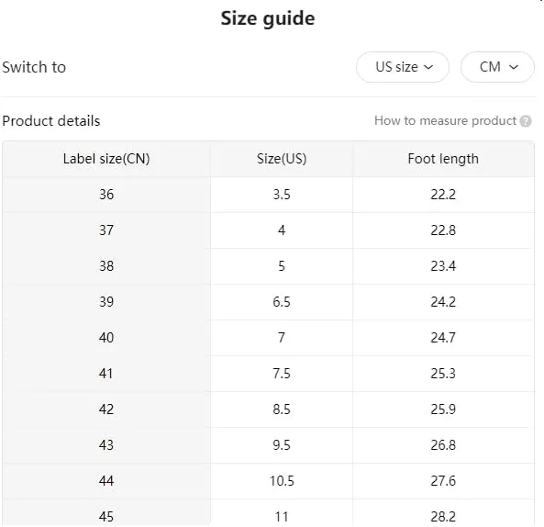Open the US size dropdown
This screenshot has width=544, height=527.
(403, 67)
